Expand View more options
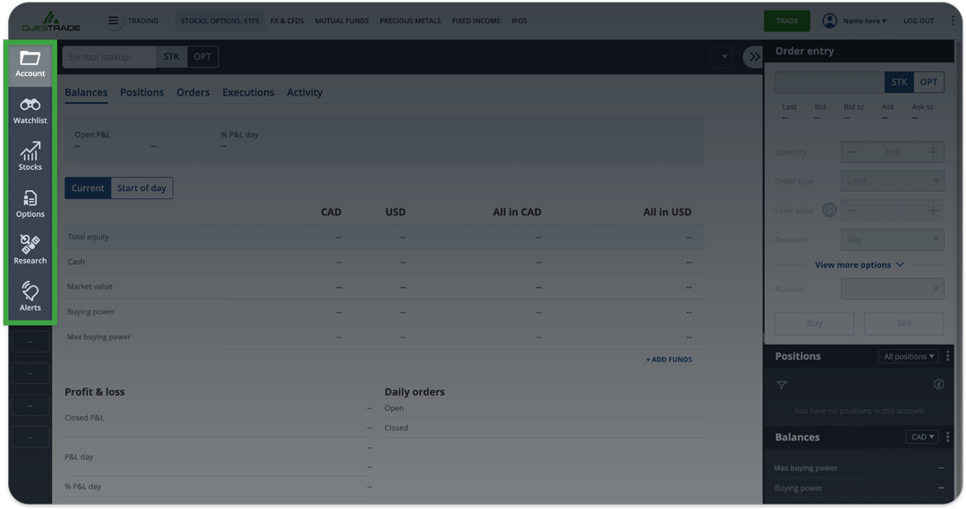 pyautogui.click(x=859, y=265)
